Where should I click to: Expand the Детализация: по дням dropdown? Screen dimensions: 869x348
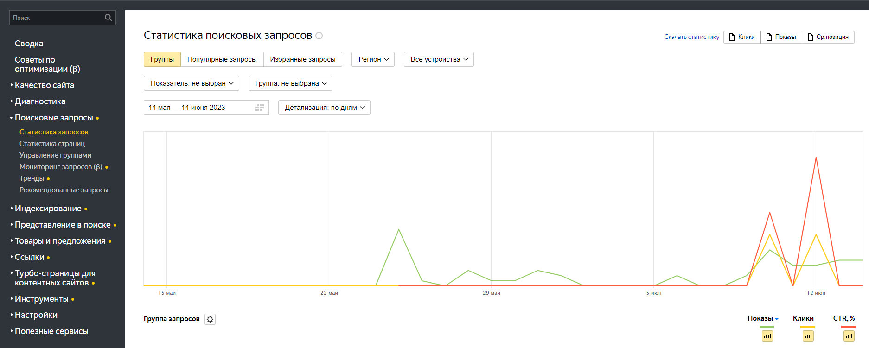click(324, 108)
